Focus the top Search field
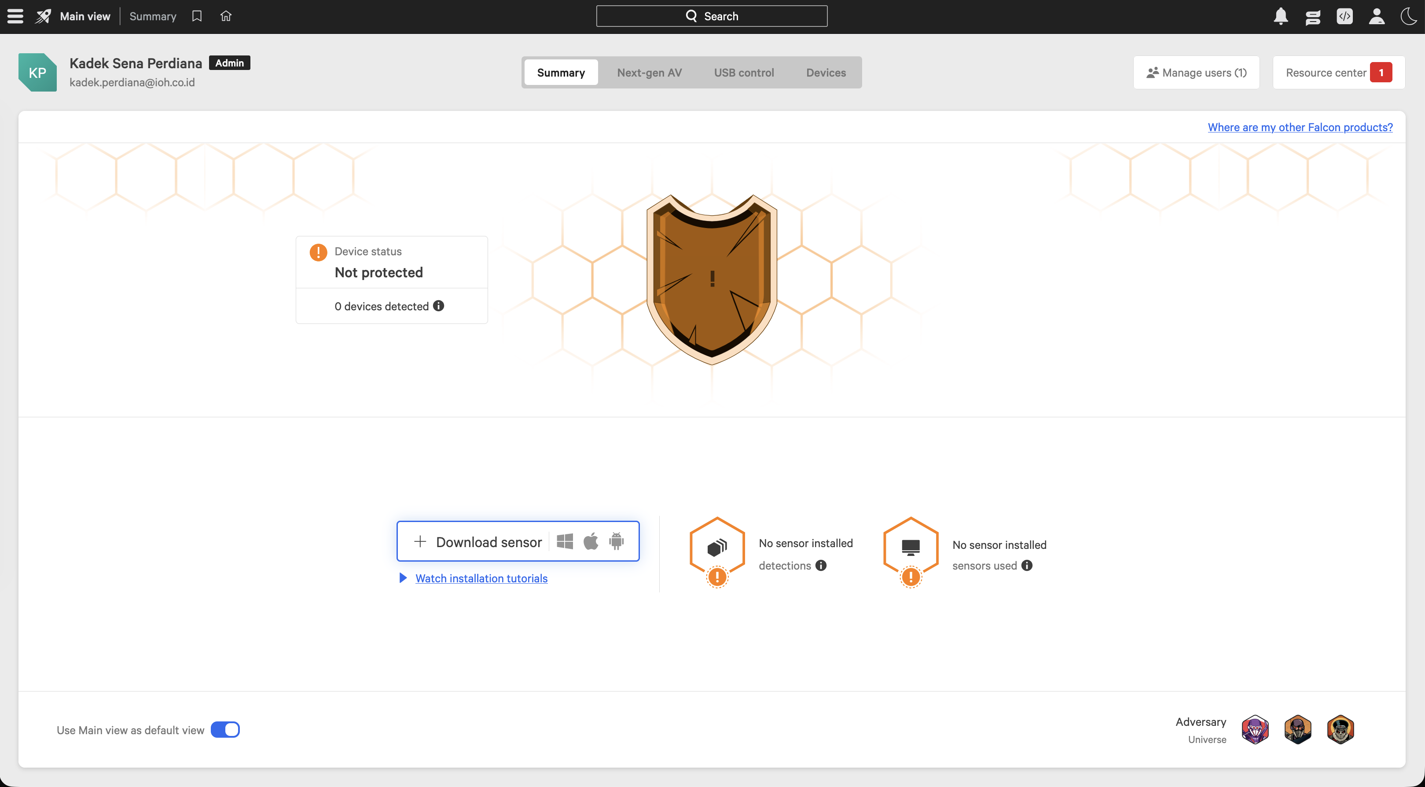1425x787 pixels. click(x=711, y=16)
